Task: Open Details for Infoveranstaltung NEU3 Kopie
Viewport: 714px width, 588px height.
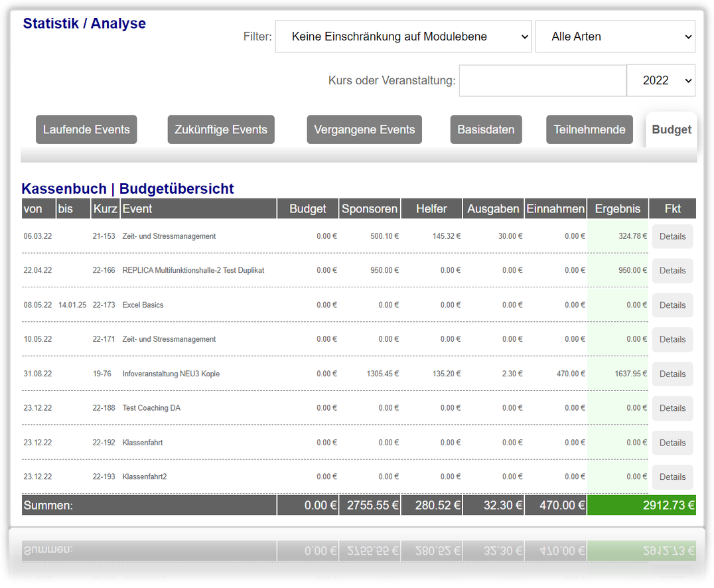Action: coord(673,374)
